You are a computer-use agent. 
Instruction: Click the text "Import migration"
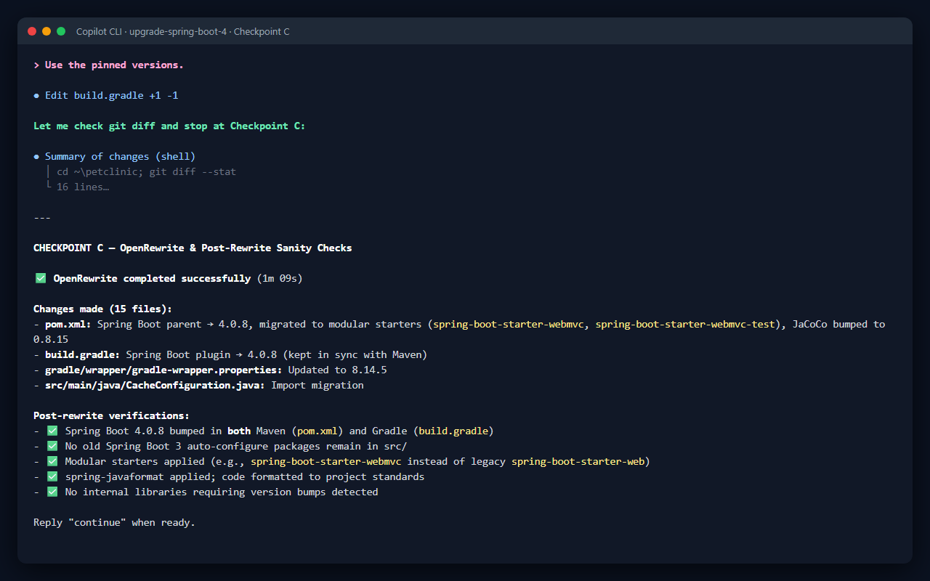(x=318, y=386)
